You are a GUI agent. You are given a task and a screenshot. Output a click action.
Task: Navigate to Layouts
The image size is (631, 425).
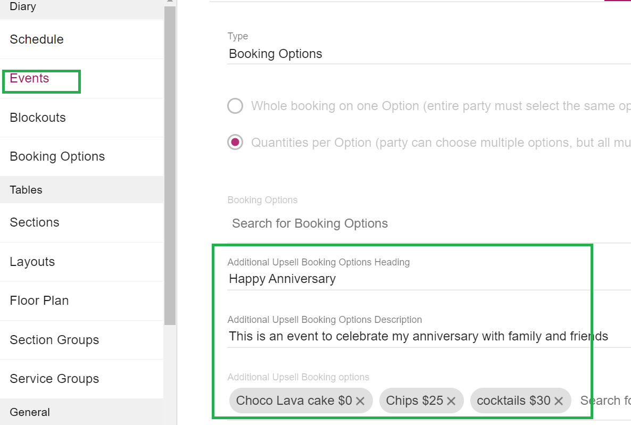tap(32, 262)
